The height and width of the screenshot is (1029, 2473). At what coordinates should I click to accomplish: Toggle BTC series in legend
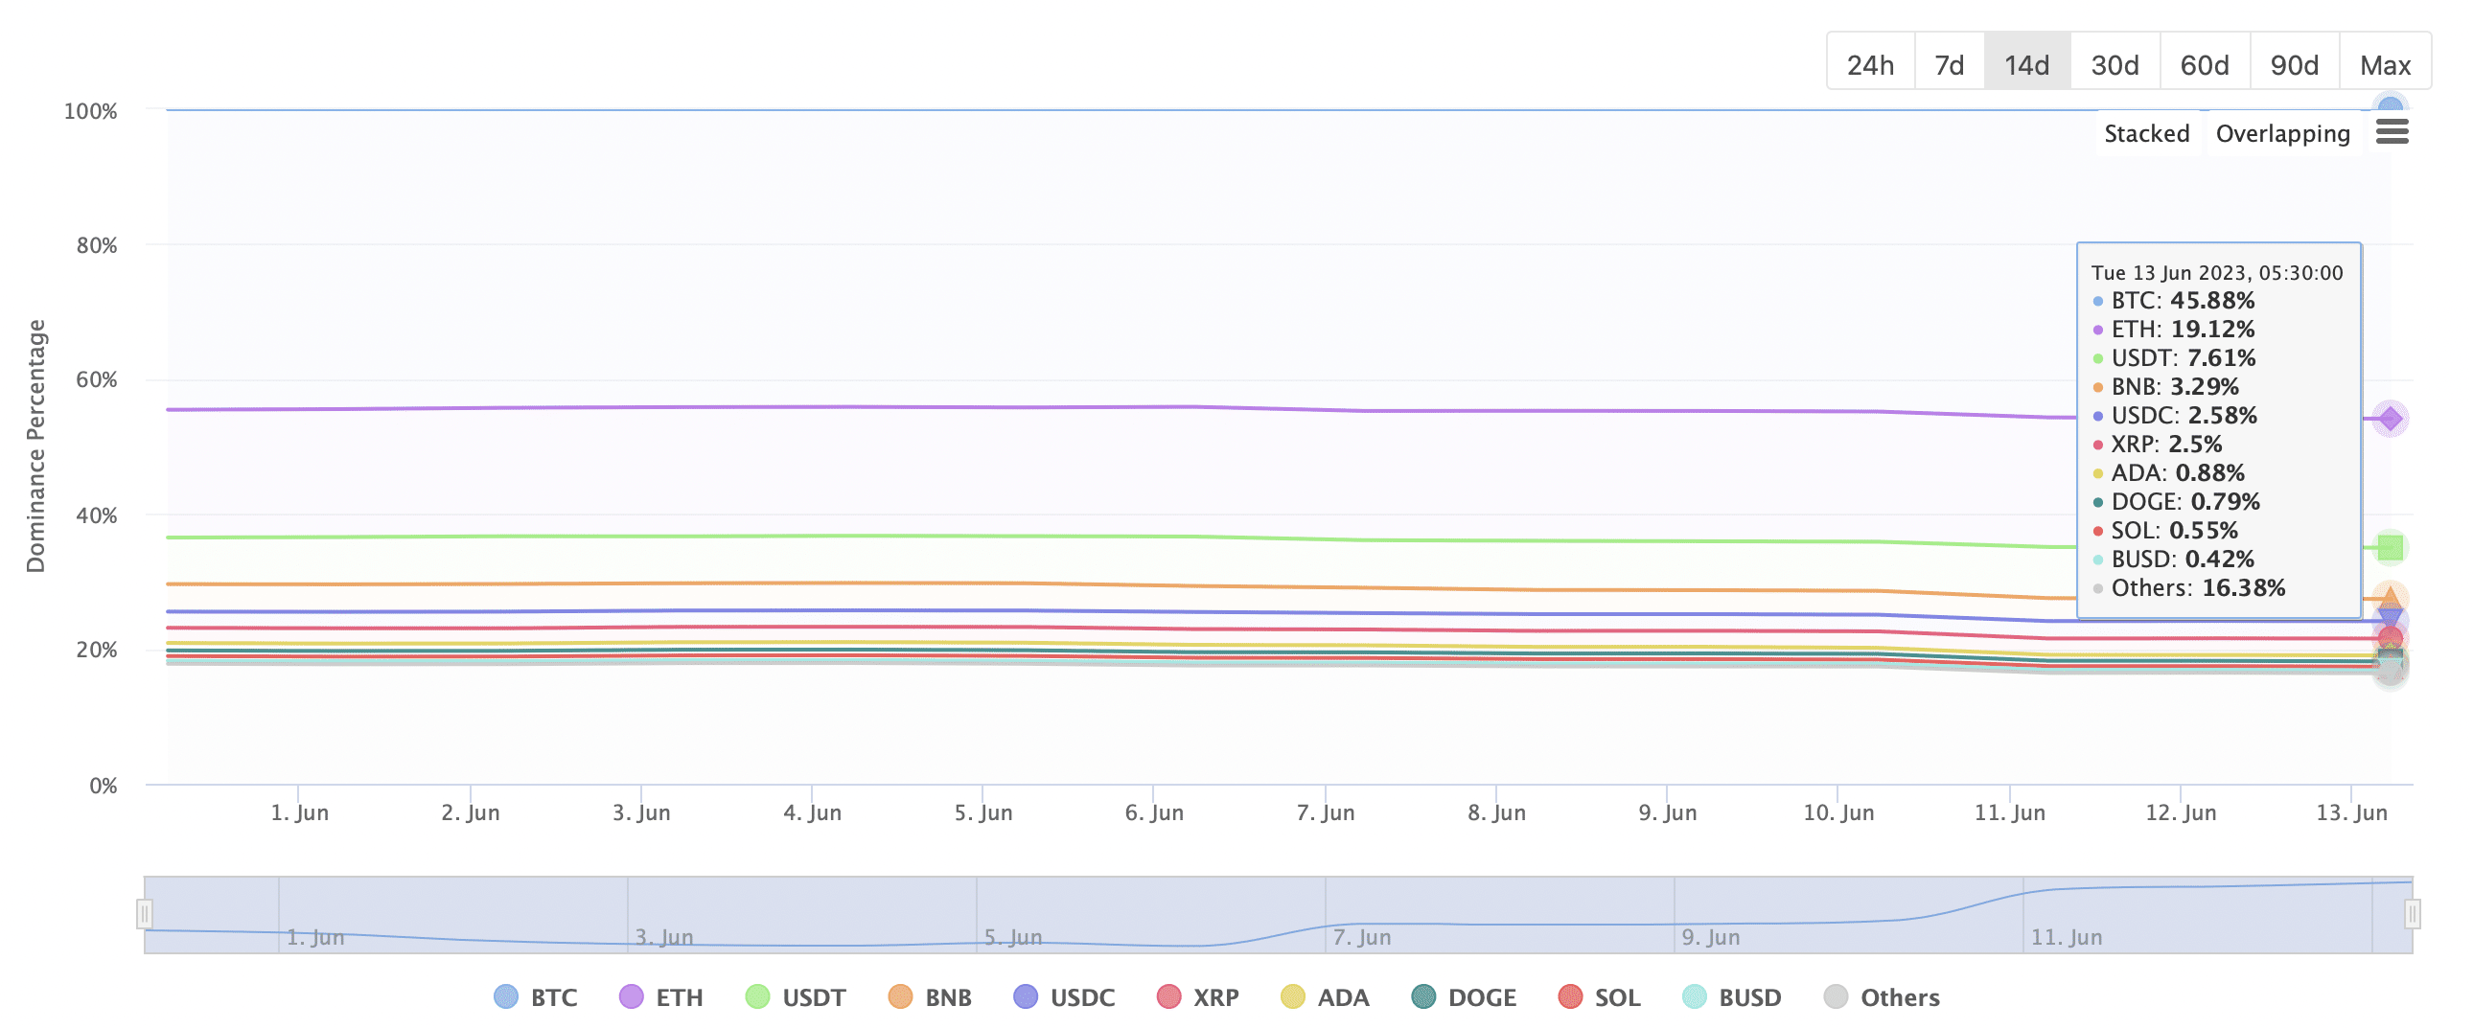(x=536, y=997)
